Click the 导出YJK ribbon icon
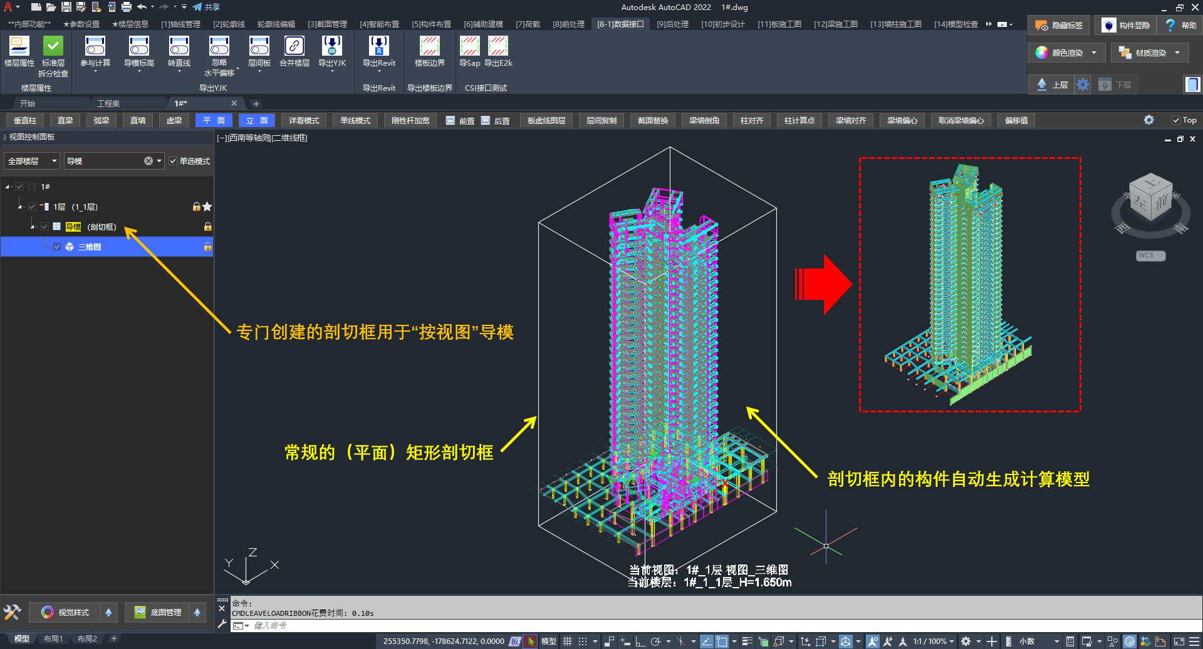The width and height of the screenshot is (1203, 649). pos(331,47)
